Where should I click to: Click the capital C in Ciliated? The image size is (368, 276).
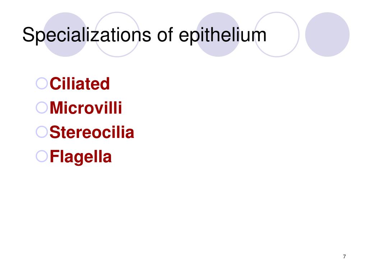pos(55,83)
